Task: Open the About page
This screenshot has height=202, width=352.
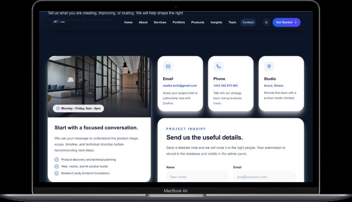Action: 143,22
